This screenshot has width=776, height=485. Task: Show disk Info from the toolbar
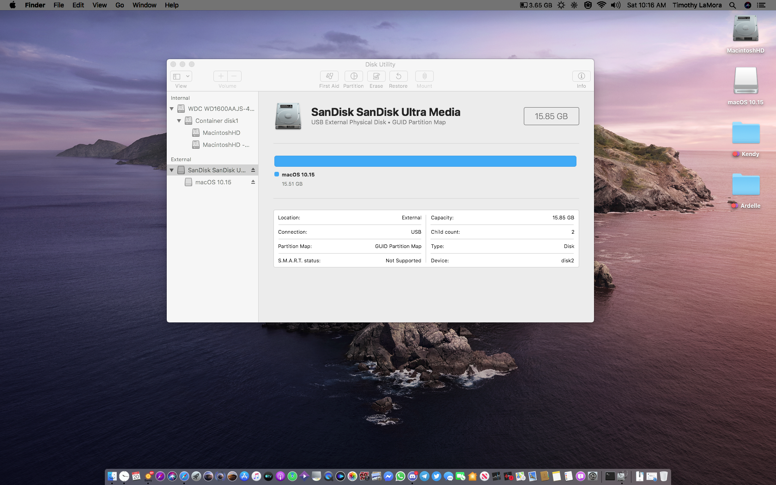tap(581, 76)
